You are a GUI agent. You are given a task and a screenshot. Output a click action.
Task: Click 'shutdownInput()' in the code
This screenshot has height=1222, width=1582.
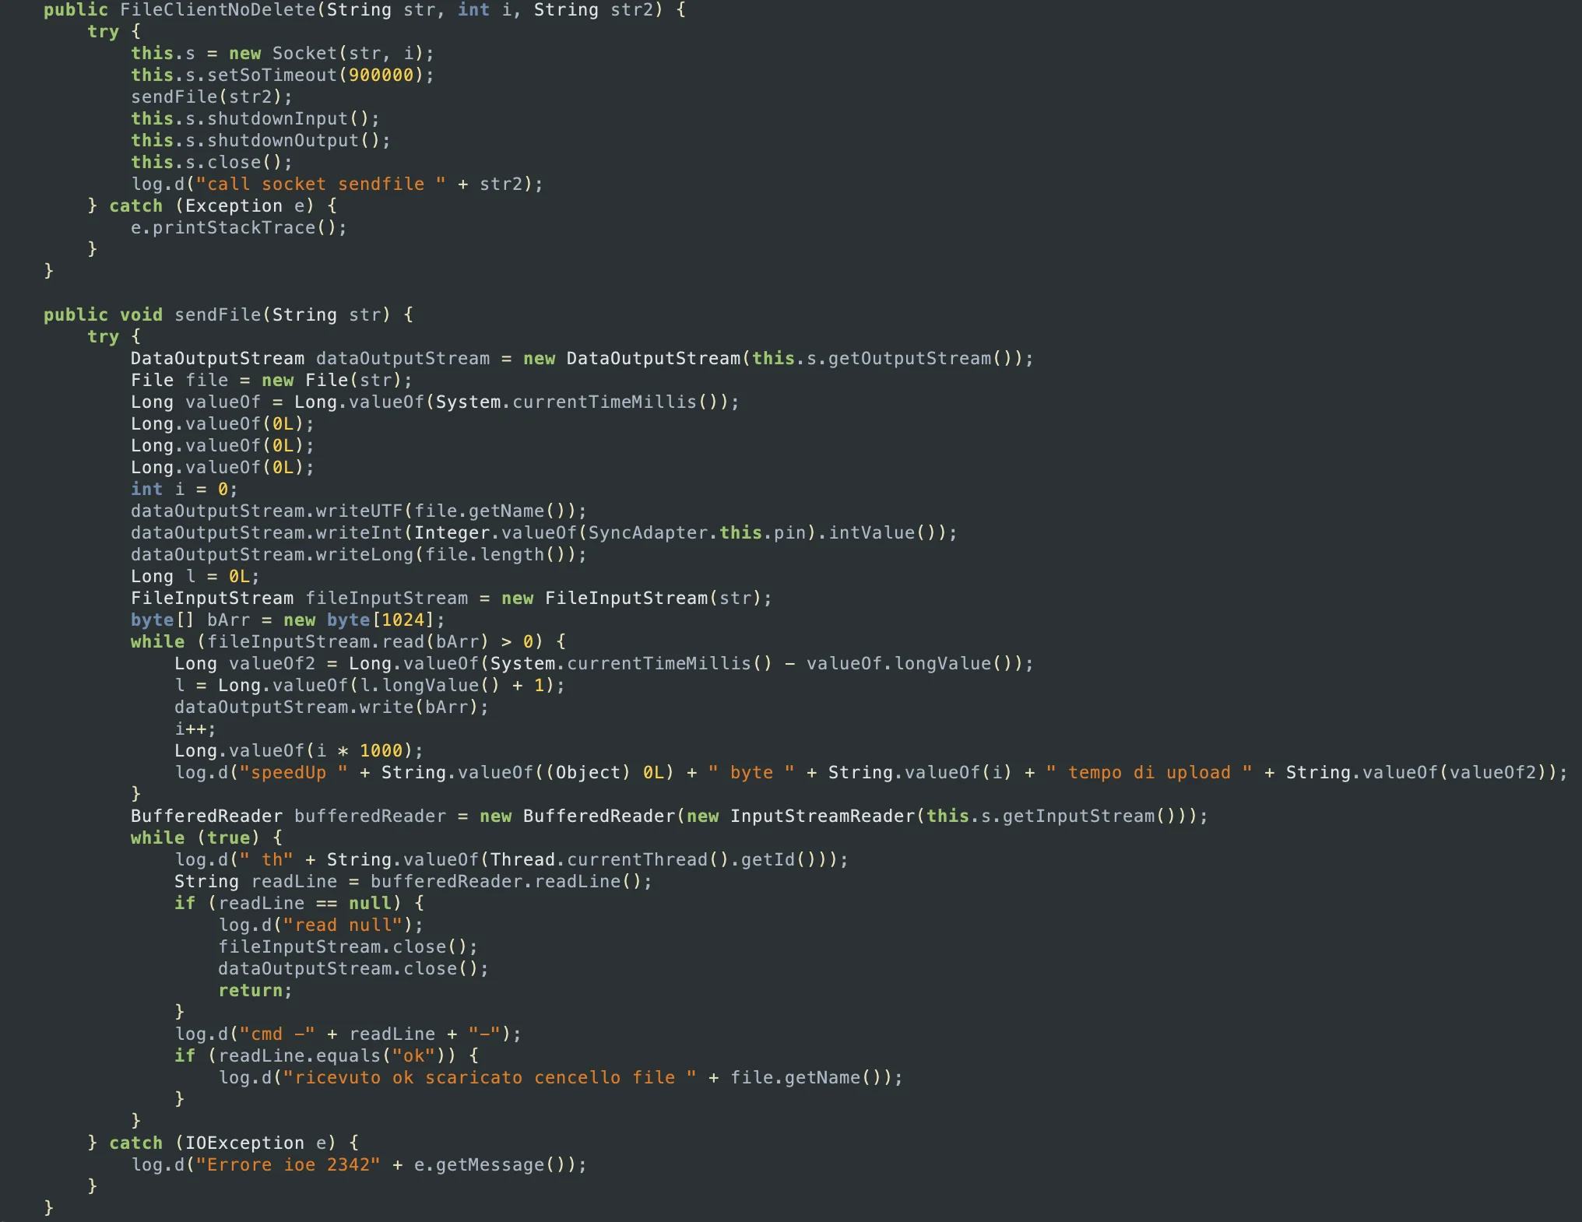[x=288, y=119]
